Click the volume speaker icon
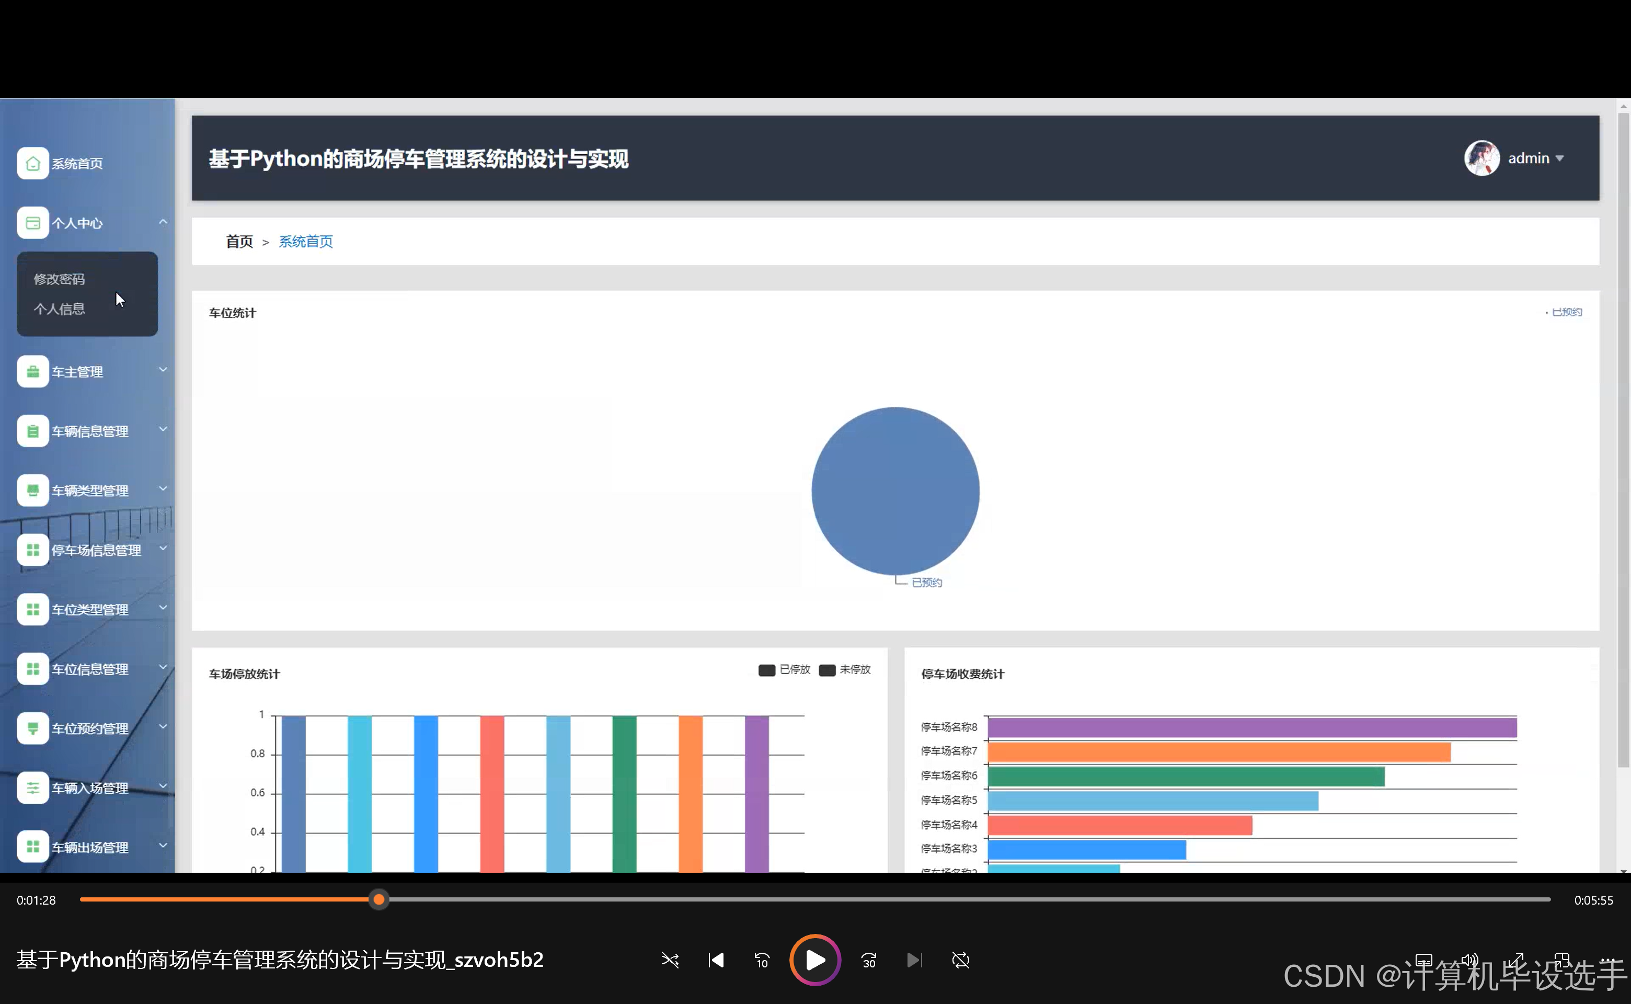 coord(1469,960)
